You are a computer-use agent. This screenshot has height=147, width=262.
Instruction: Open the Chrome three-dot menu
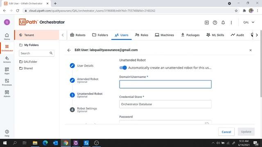(x=257, y=11)
